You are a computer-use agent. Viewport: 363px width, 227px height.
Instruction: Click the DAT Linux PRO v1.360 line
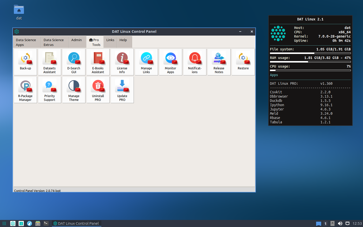tap(301, 83)
